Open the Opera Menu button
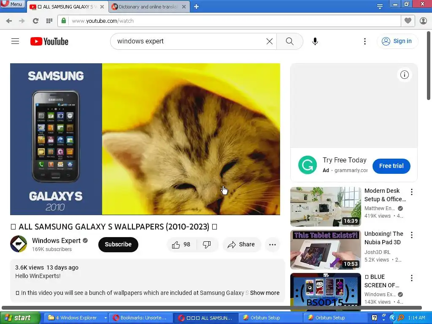Screen dimensions: 432x324 pos(12,4)
